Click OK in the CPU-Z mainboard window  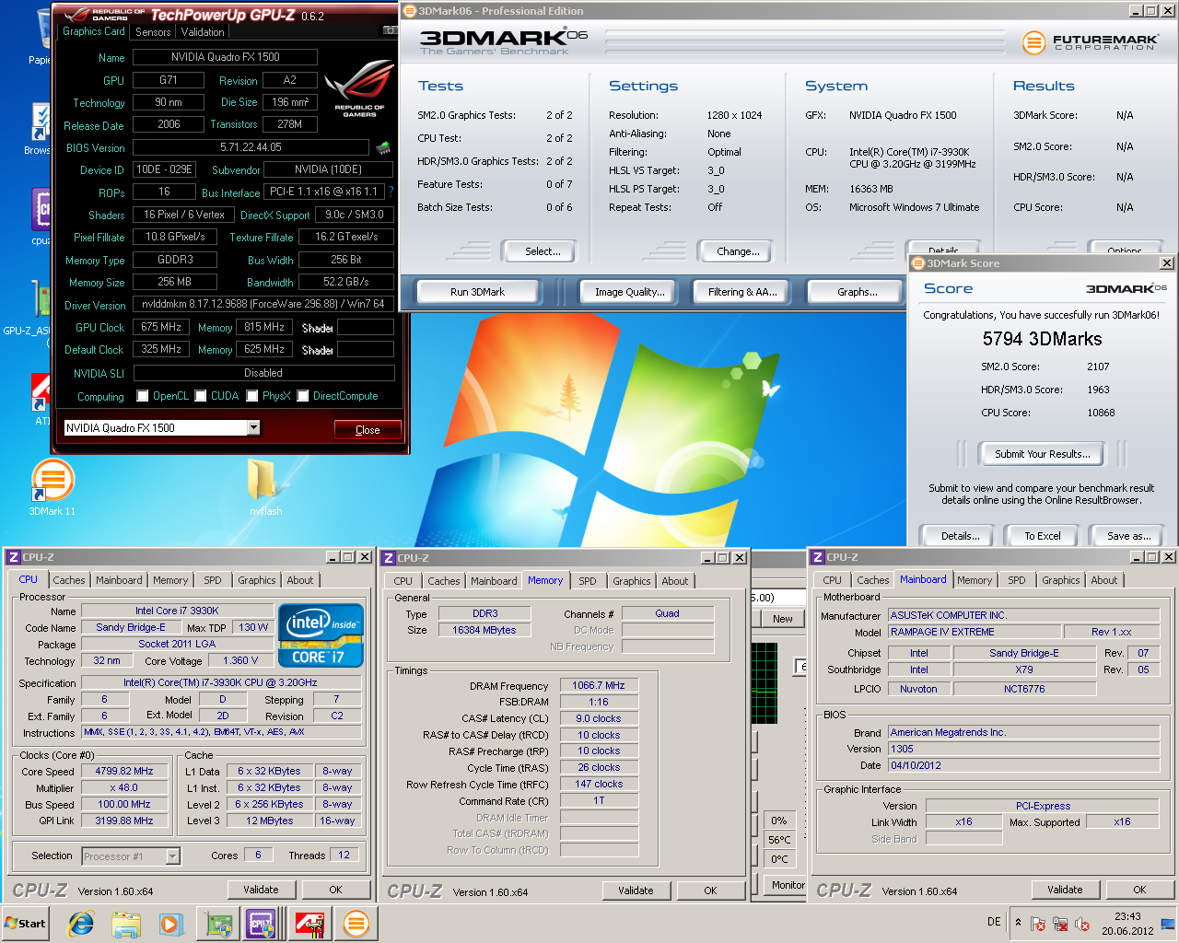click(1139, 890)
